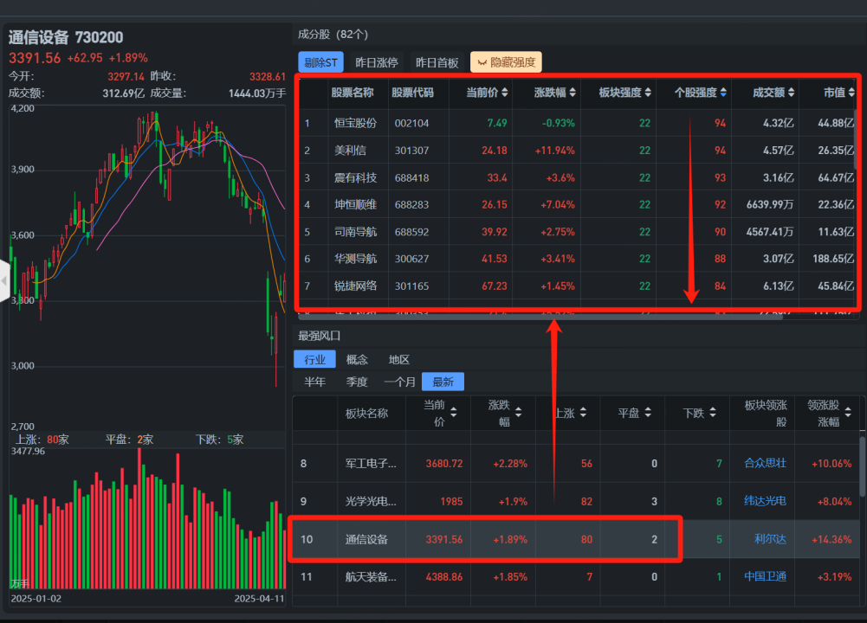This screenshot has width=867, height=623.
Task: Collapse the left panel arrow handle
Action: click(4, 280)
